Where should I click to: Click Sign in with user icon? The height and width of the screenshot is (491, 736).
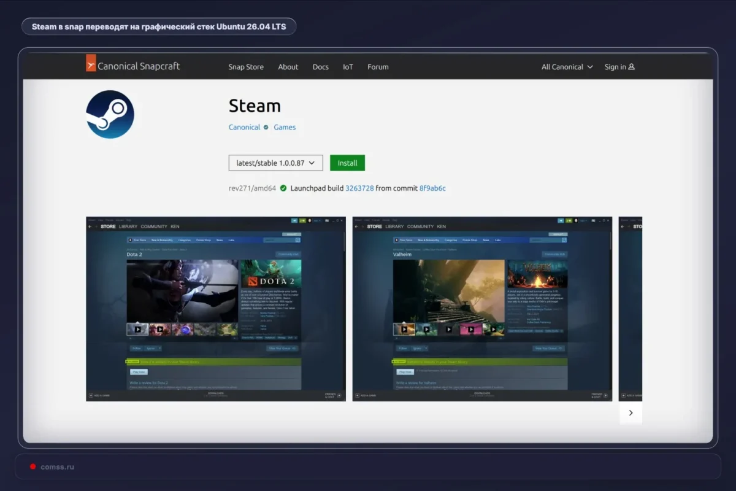[x=619, y=67]
